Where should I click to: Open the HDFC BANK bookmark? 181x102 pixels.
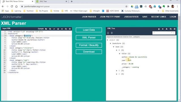tap(113, 11)
